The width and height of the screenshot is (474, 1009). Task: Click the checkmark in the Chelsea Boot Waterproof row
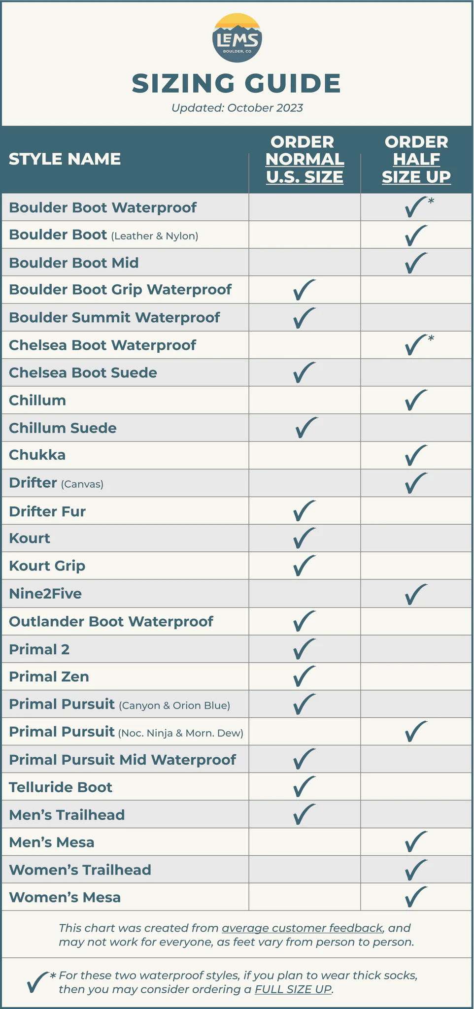[x=415, y=345]
